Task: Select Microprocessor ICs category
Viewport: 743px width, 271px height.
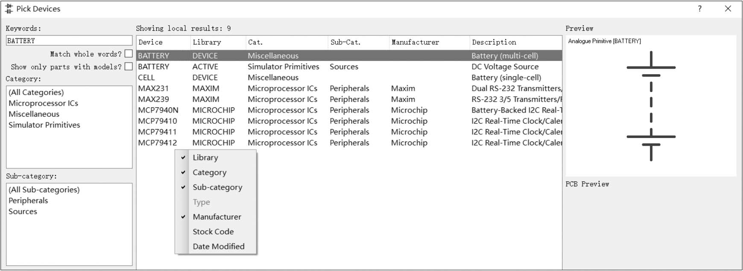Action: point(43,104)
